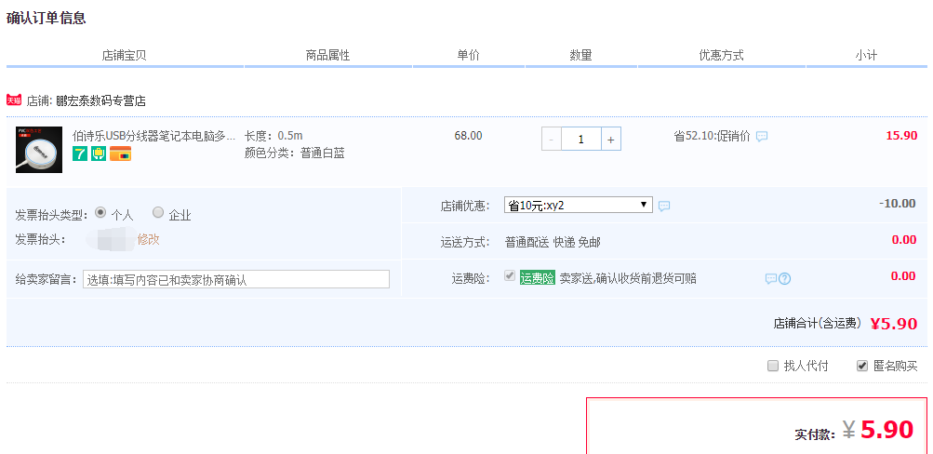Decrease quantity with the minus button
933x454 pixels.
551,140
